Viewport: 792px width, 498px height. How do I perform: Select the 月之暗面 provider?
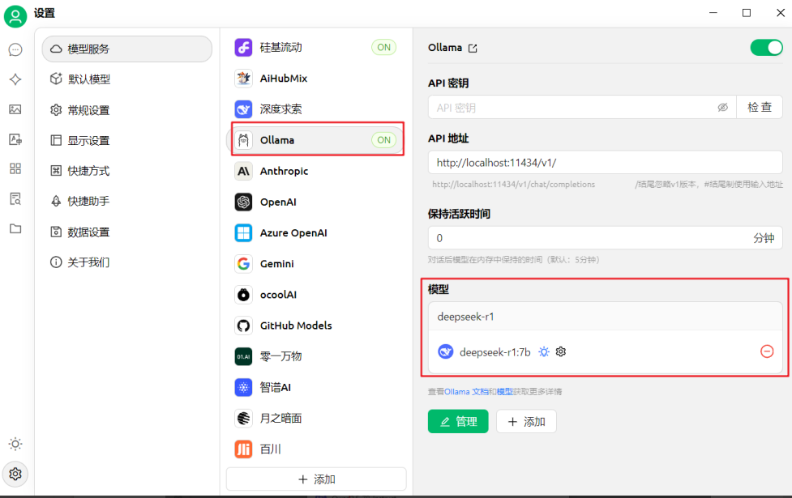pos(316,419)
